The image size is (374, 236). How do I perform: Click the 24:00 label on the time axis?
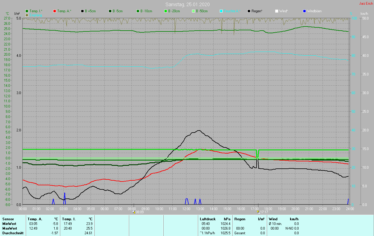click(x=350, y=209)
